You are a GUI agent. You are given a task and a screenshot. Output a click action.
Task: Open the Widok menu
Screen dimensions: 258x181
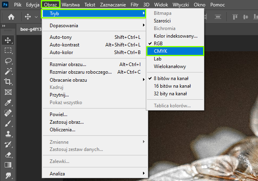point(161,5)
